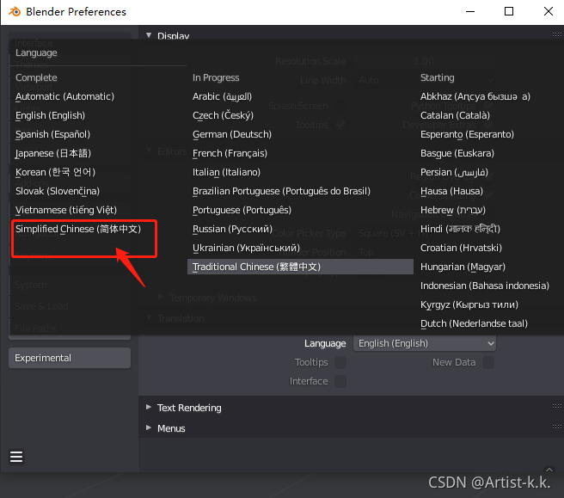
Task: Select Spanish (Español) language
Action: click(x=52, y=134)
